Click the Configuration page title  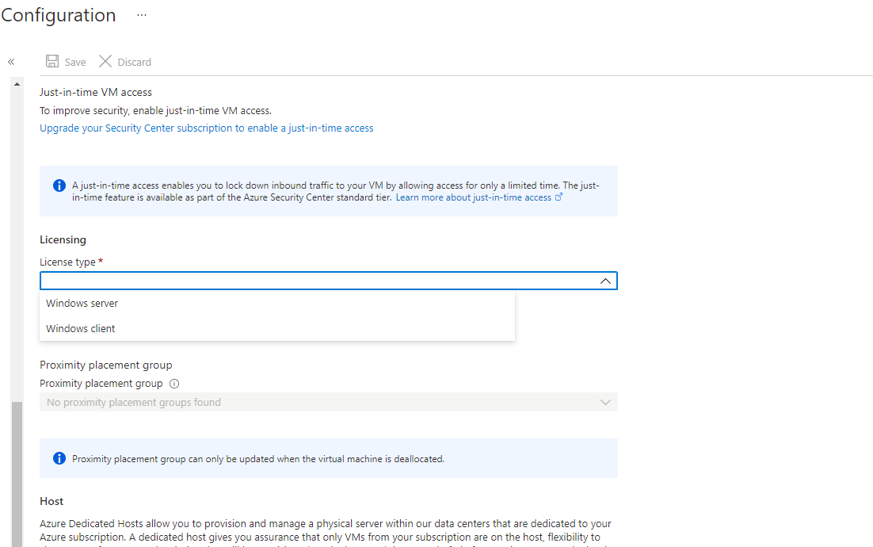pyautogui.click(x=59, y=15)
